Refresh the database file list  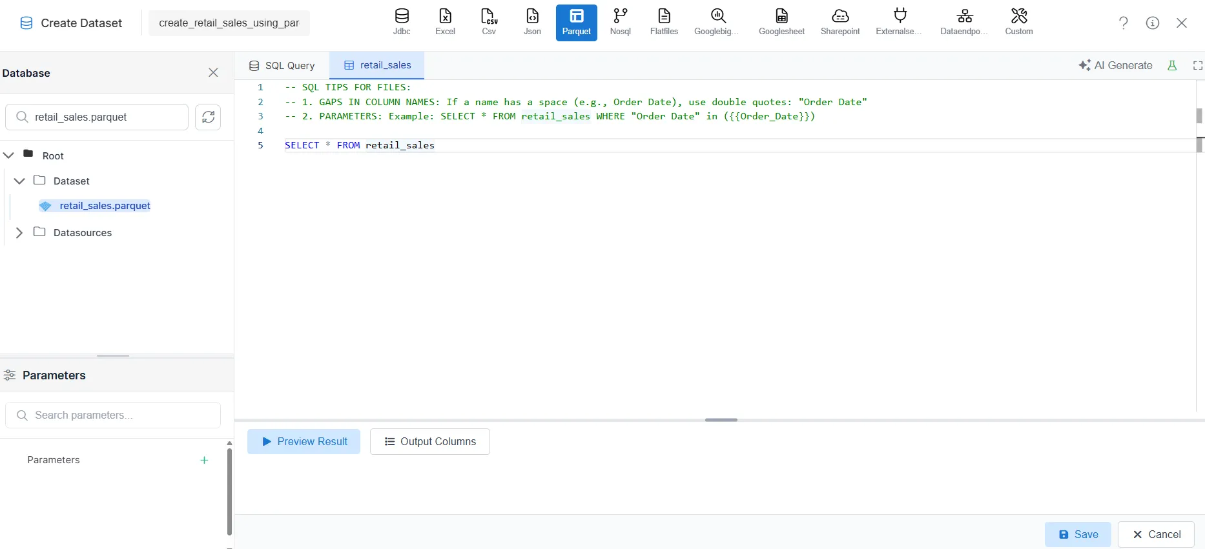click(208, 117)
